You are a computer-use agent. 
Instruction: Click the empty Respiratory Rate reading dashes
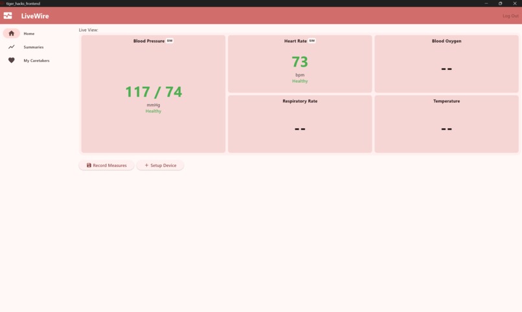click(300, 129)
